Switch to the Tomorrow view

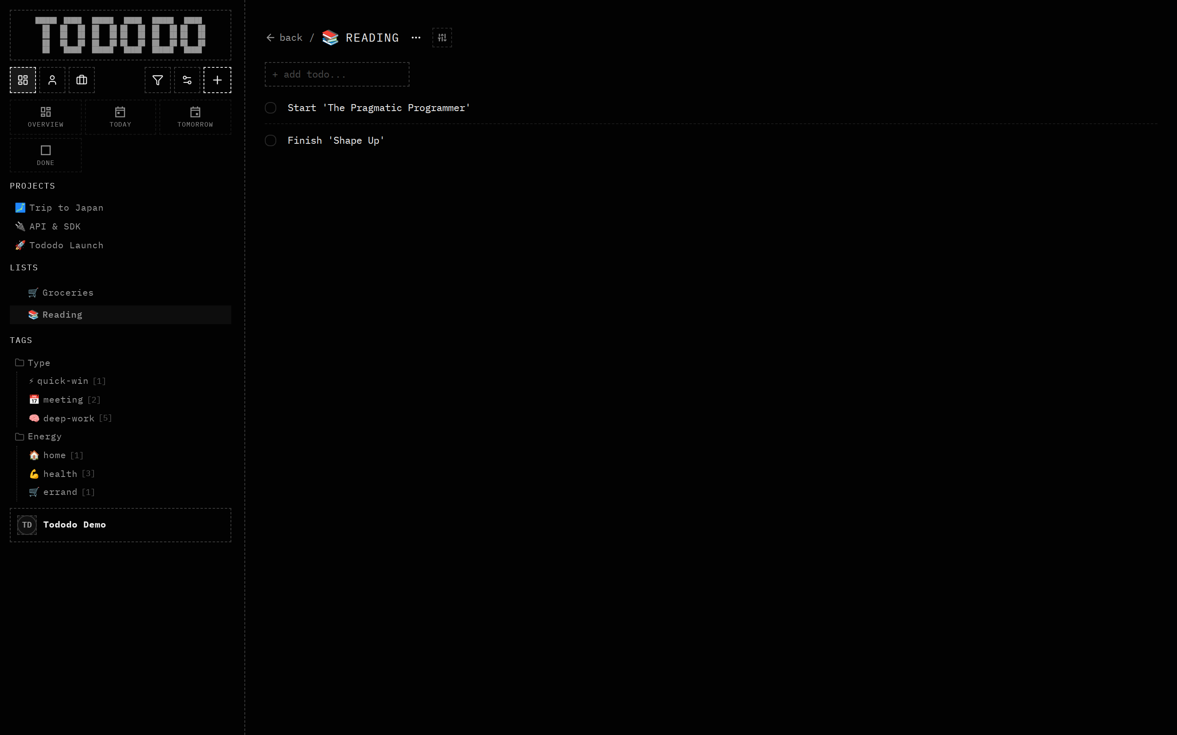[x=195, y=117]
